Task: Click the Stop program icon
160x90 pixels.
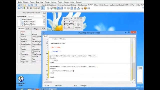Action: coord(30,8)
